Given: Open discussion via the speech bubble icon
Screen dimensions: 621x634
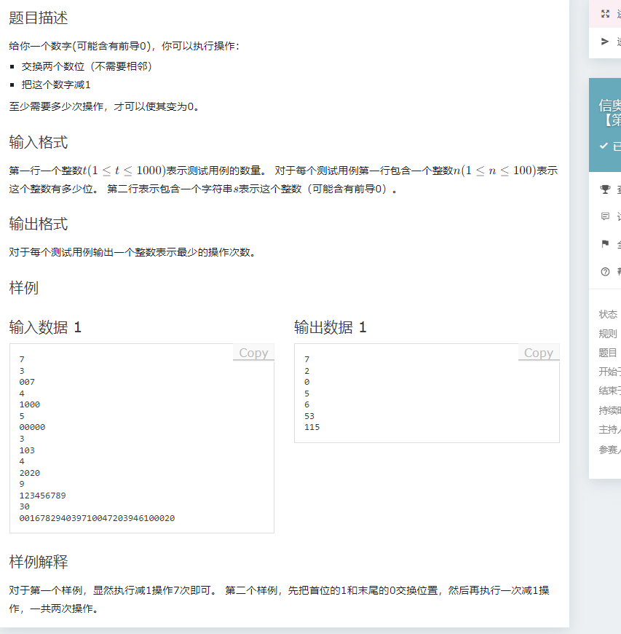Looking at the screenshot, I should 604,216.
